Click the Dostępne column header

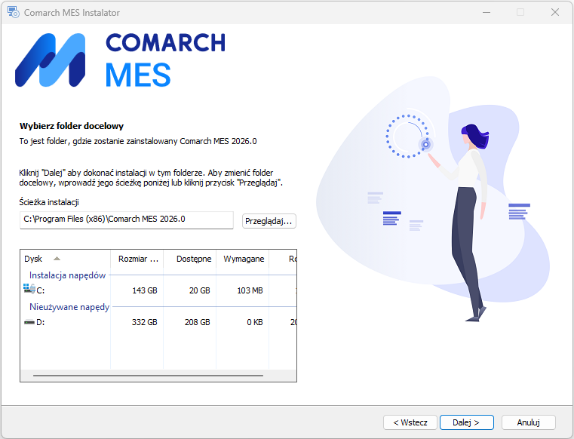tap(189, 259)
